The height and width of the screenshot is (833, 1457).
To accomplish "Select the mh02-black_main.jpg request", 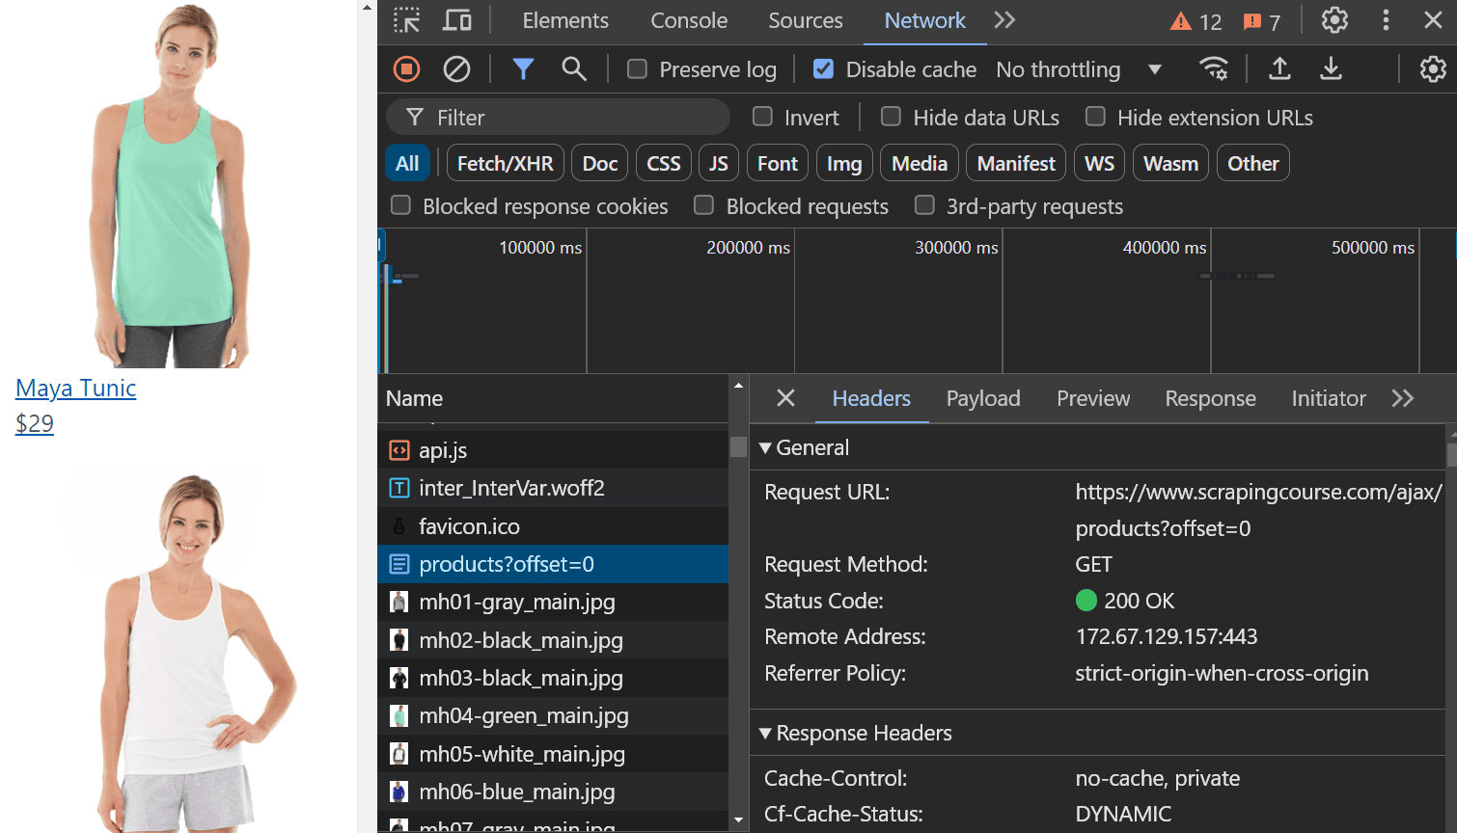I will 553,640.
